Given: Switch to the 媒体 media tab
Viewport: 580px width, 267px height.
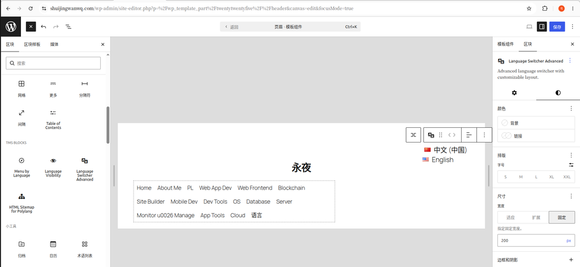Looking at the screenshot, I should coord(54,44).
